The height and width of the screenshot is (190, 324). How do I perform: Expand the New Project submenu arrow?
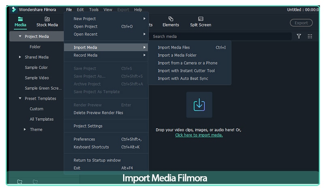point(145,19)
